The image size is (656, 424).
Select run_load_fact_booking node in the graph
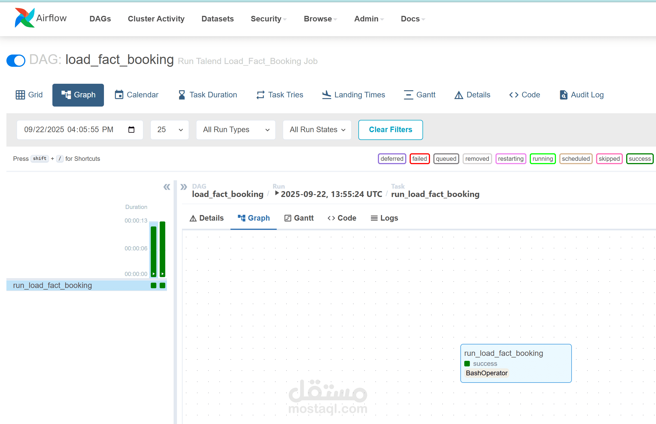tap(516, 363)
